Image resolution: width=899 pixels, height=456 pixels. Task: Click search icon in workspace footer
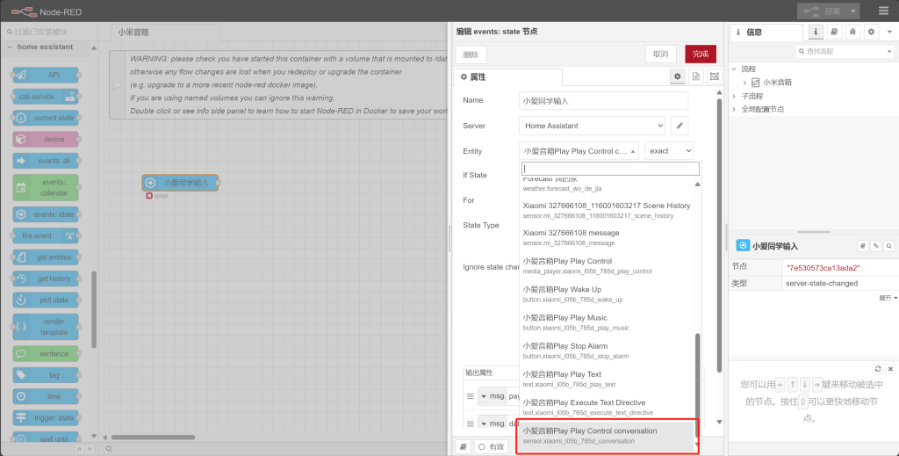coord(108,449)
